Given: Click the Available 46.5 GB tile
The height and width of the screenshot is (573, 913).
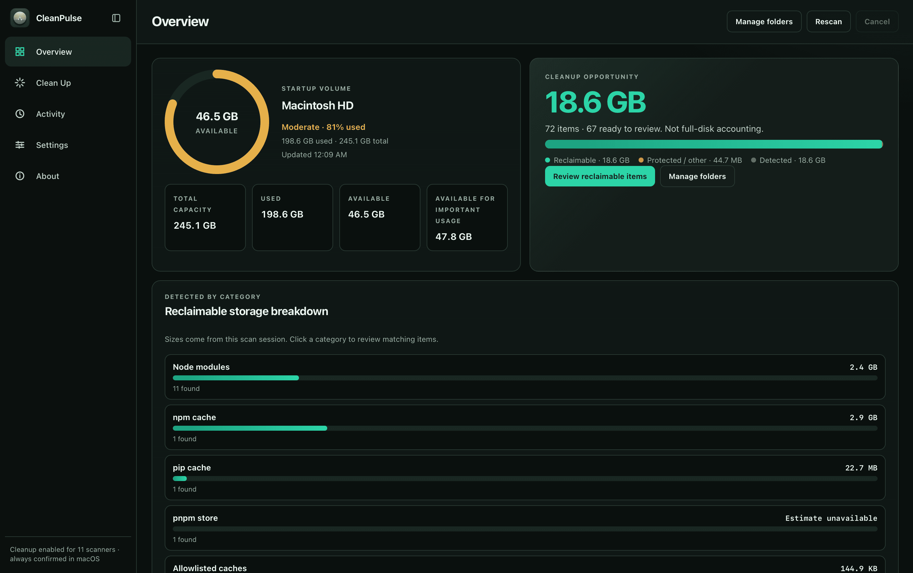Looking at the screenshot, I should pyautogui.click(x=380, y=218).
